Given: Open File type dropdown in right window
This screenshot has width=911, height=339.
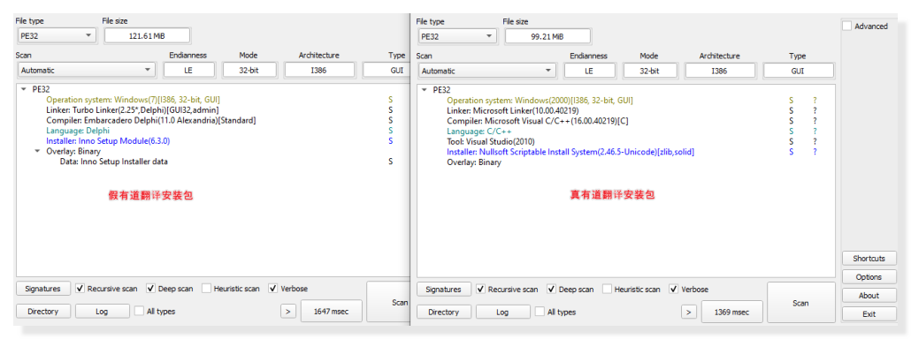Looking at the screenshot, I should (x=456, y=36).
